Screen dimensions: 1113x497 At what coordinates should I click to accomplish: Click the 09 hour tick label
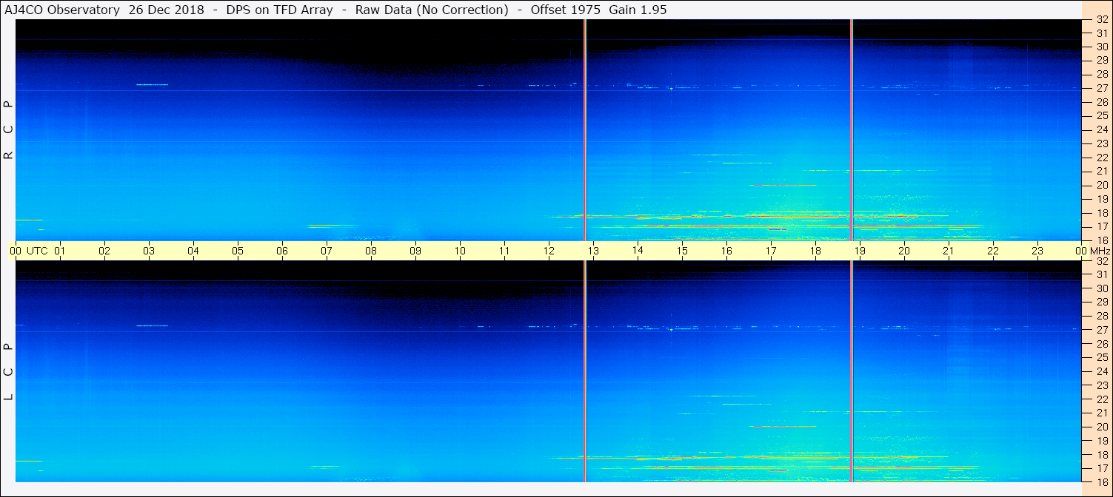415,251
